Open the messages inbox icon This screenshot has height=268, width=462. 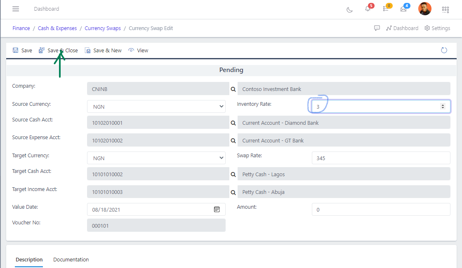pos(403,9)
